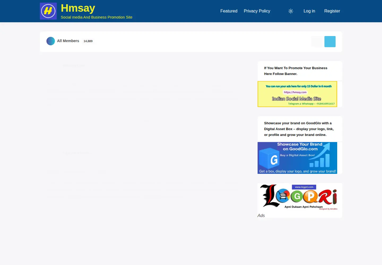The width and height of the screenshot is (382, 265).
Task: Open the GoodGlo Showcase Your Brand banner
Action: tap(297, 158)
